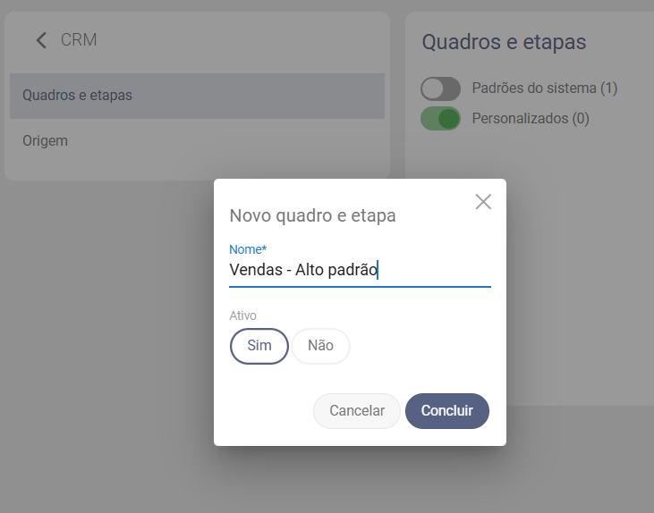Click the back chevron beside CRM
This screenshot has width=654, height=513.
tap(41, 40)
